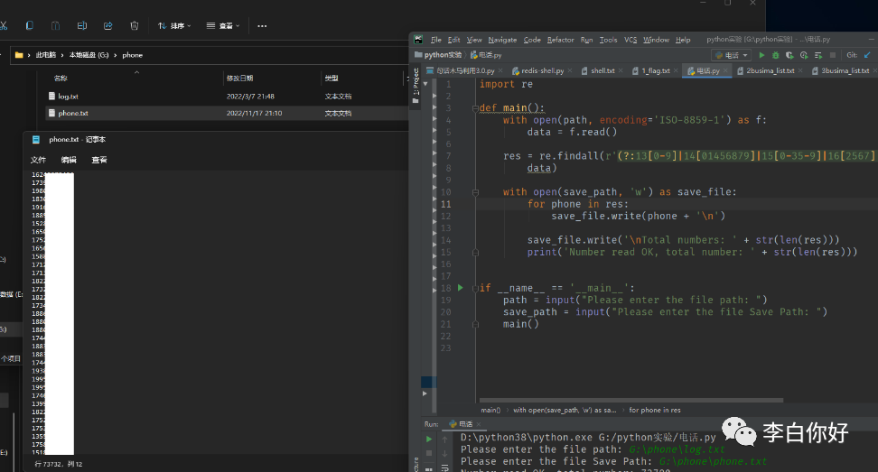Click the 修改日期 column header in Explorer
The height and width of the screenshot is (472, 878).
pyautogui.click(x=239, y=79)
